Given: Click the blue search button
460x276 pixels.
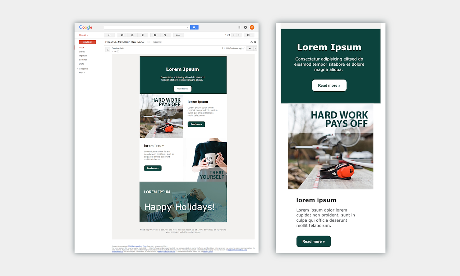Looking at the screenshot, I should [194, 27].
